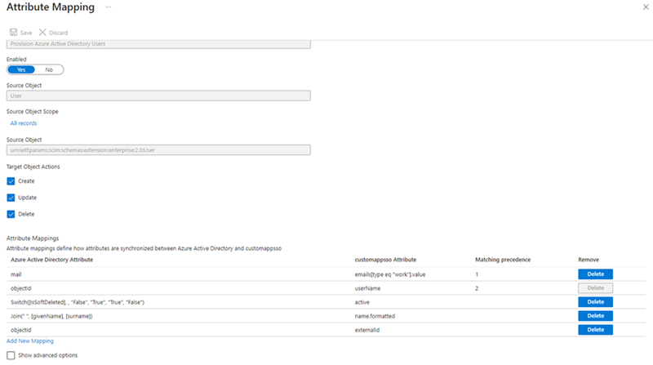Delete the Join givenName surname mapping
Image resolution: width=653 pixels, height=365 pixels.
pos(595,316)
